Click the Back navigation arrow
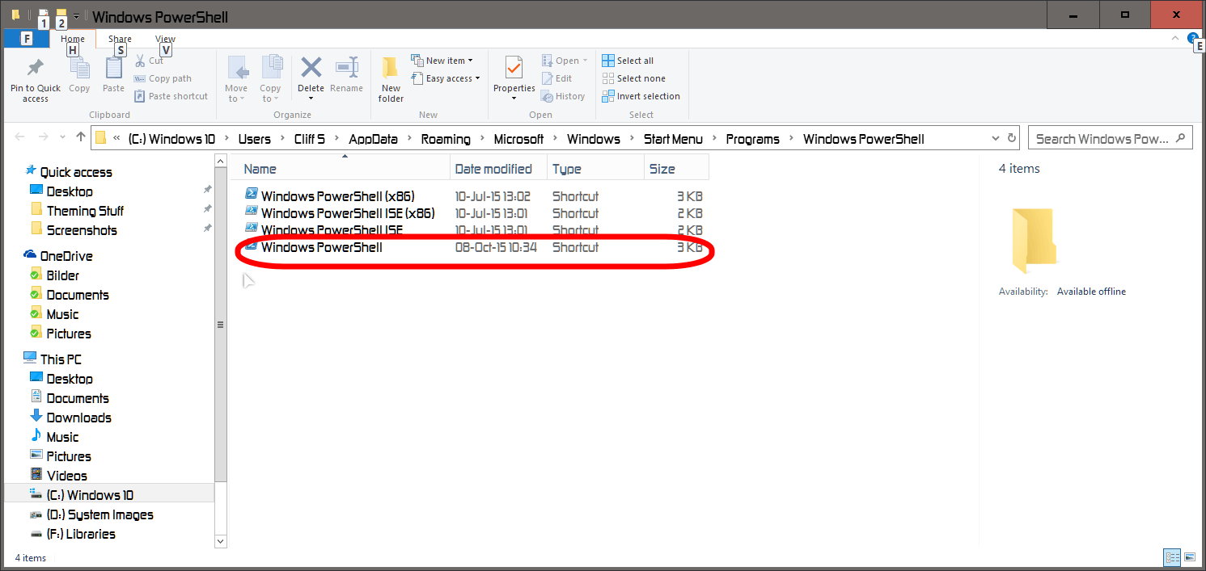The image size is (1206, 571). [x=20, y=138]
